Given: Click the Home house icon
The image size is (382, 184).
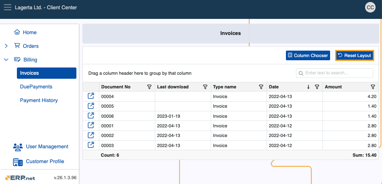Looking at the screenshot, I should [x=17, y=32].
